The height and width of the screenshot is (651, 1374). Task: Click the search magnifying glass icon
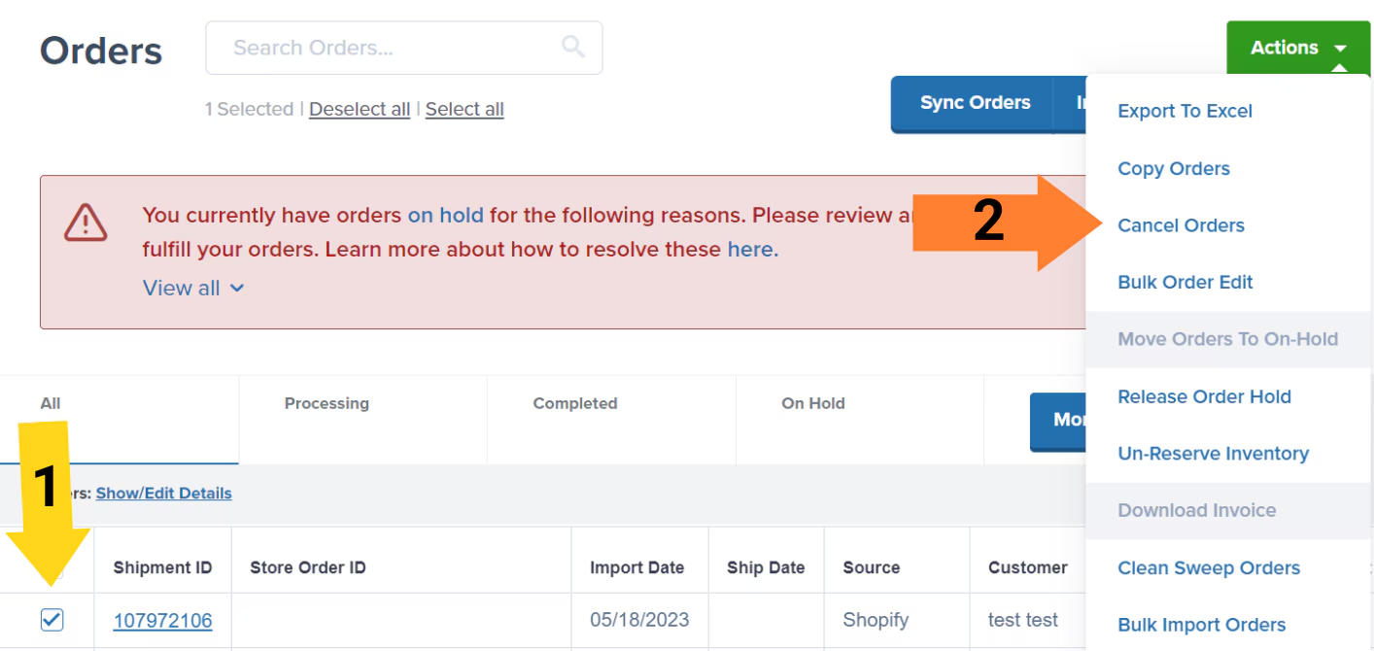571,47
